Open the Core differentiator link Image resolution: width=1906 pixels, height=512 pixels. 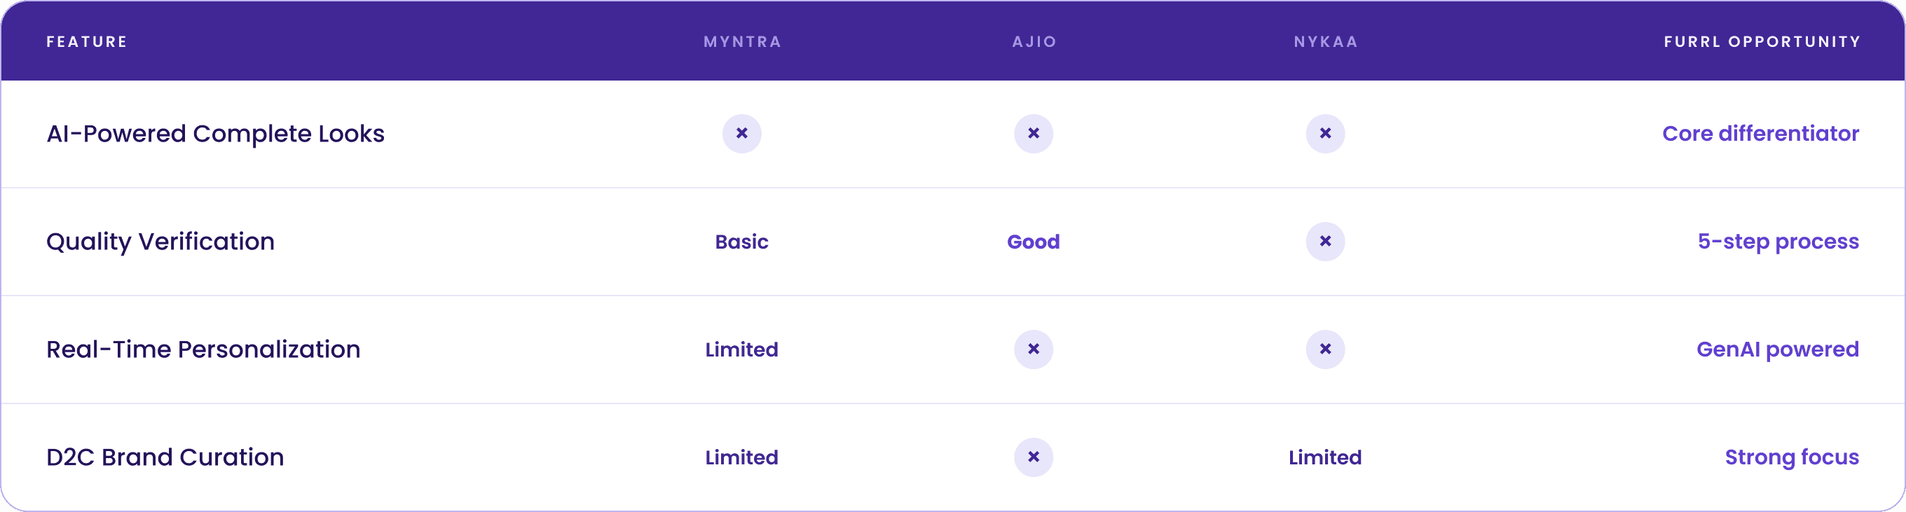1760,134
